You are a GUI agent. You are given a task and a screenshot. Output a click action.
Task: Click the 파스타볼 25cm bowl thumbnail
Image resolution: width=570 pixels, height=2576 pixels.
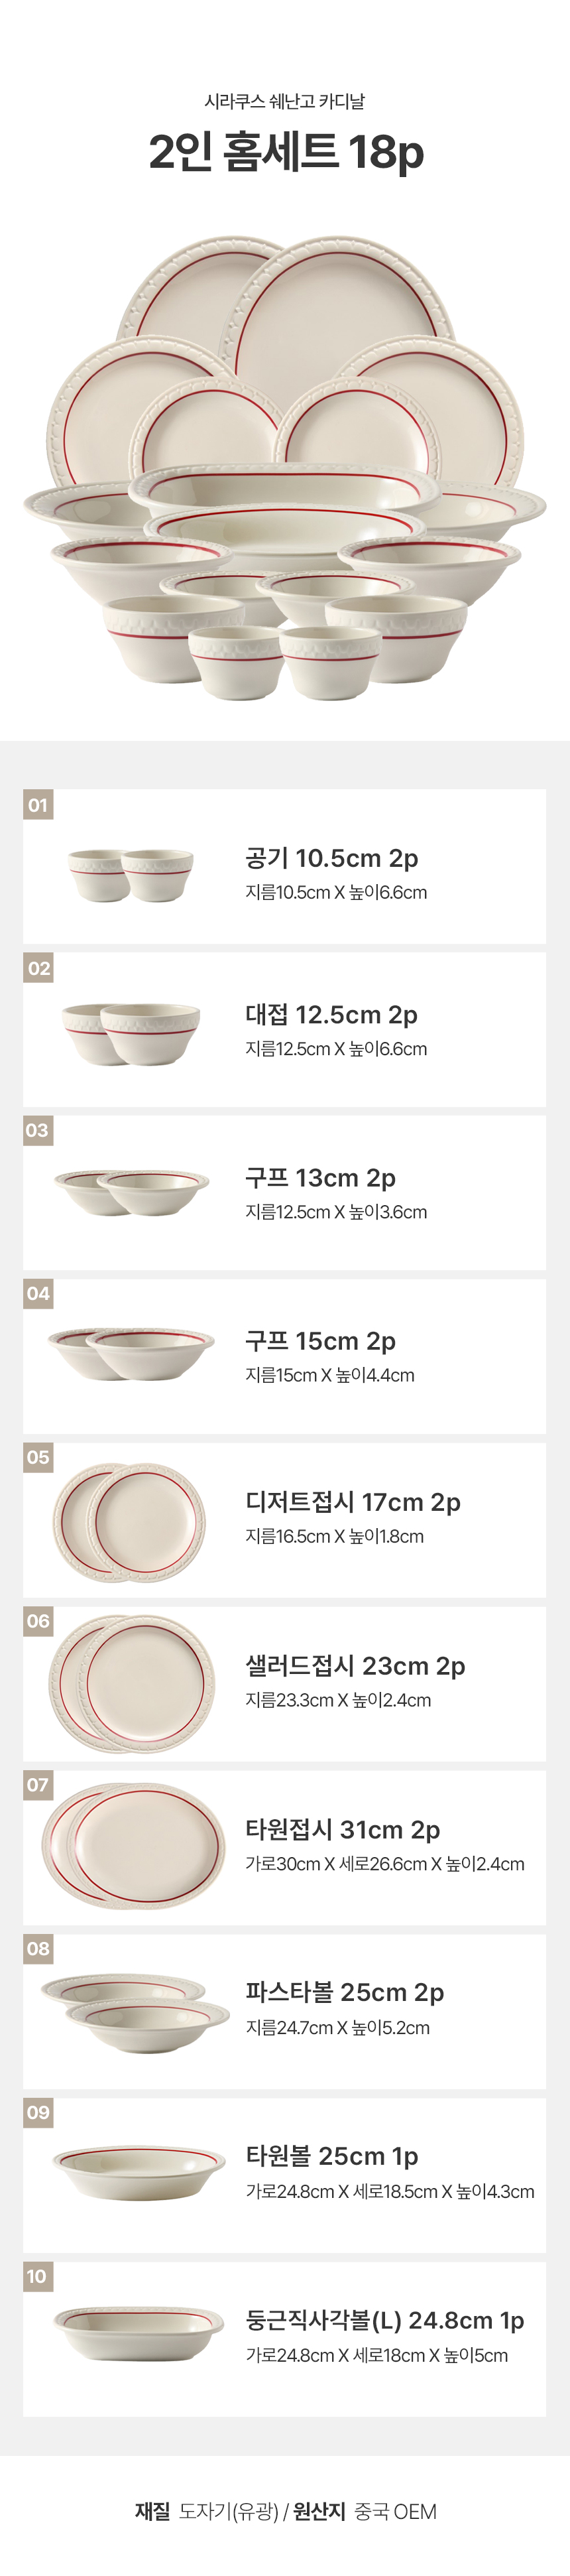click(136, 2012)
